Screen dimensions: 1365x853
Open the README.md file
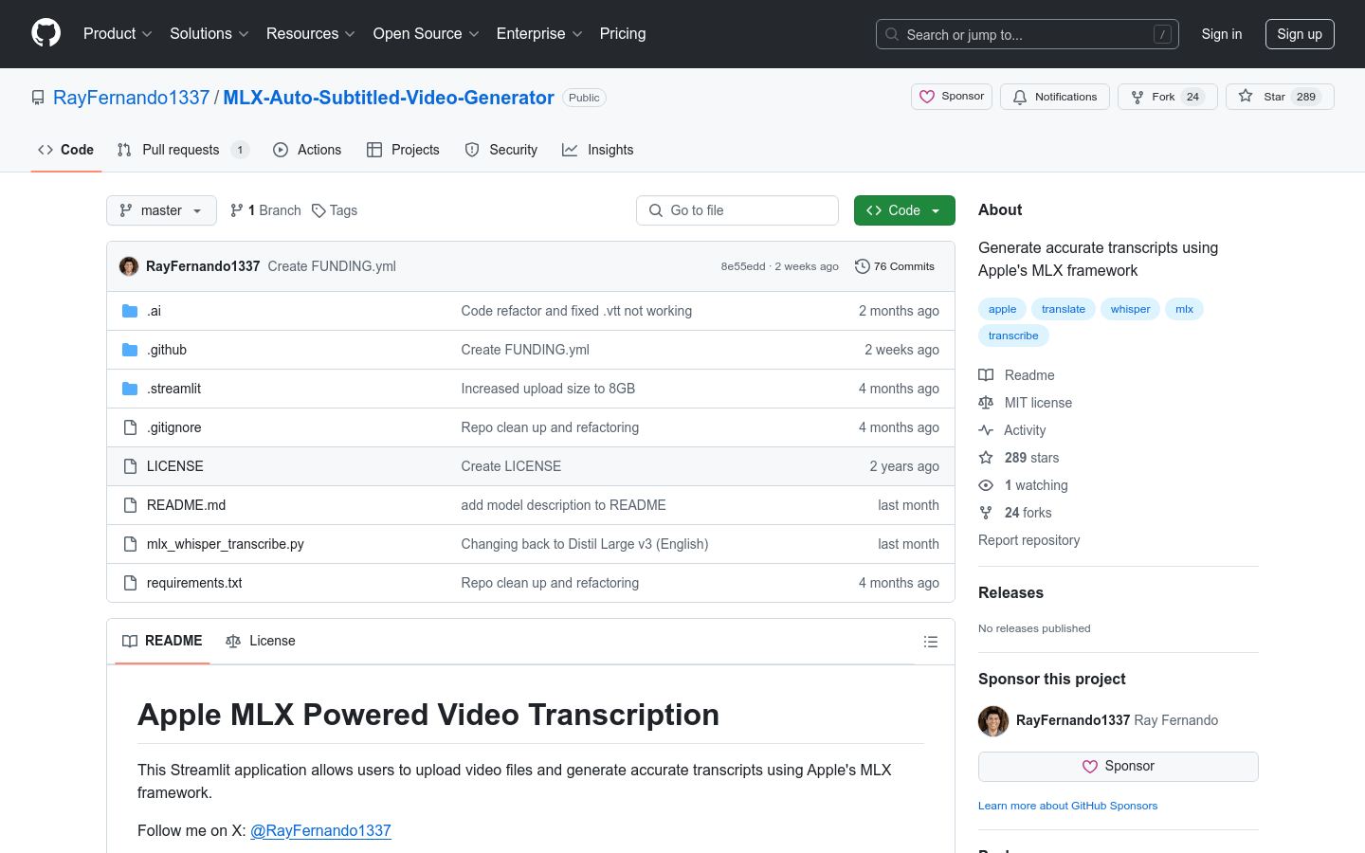click(186, 505)
